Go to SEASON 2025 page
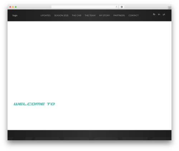Image resolution: width=179 pixels, height=151 pixels. (61, 15)
